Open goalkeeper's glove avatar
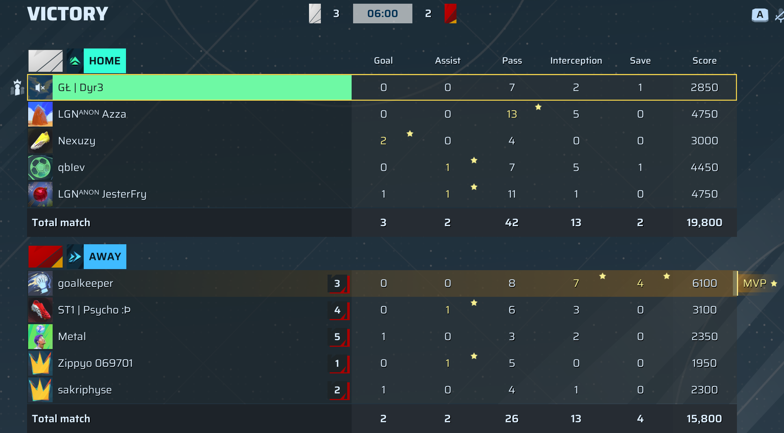Screen dimensions: 784x433 coord(40,283)
